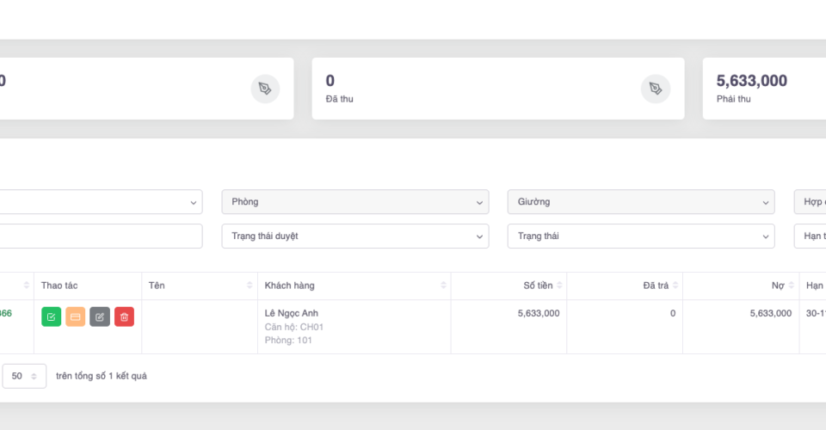Sort by the Nợ column
Viewport: 826px width, 430px height.
coord(792,286)
